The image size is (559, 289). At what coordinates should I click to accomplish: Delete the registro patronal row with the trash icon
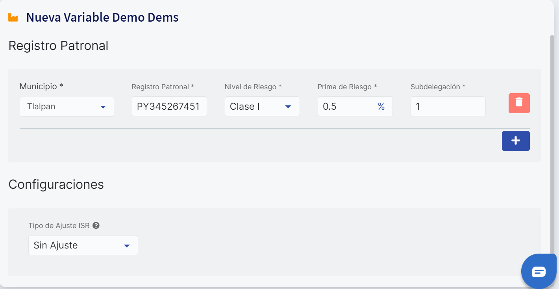pos(519,103)
